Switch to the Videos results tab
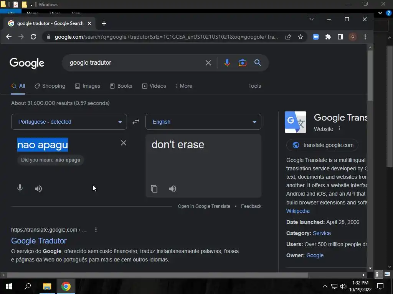The height and width of the screenshot is (294, 393). (154, 86)
